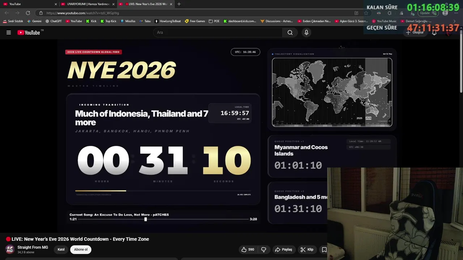The height and width of the screenshot is (260, 463).
Task: Open the browser extensions puzzle icon
Action: pos(390,13)
